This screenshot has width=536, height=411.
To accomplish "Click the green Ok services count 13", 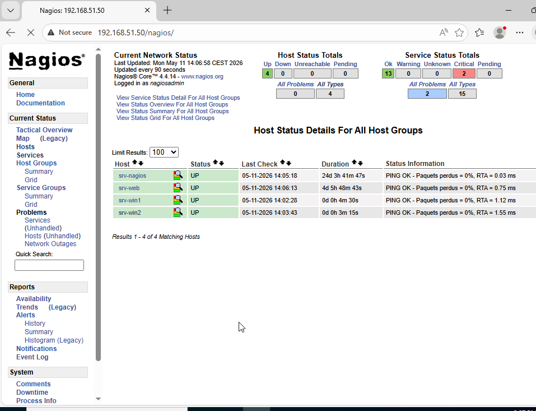I will point(388,73).
